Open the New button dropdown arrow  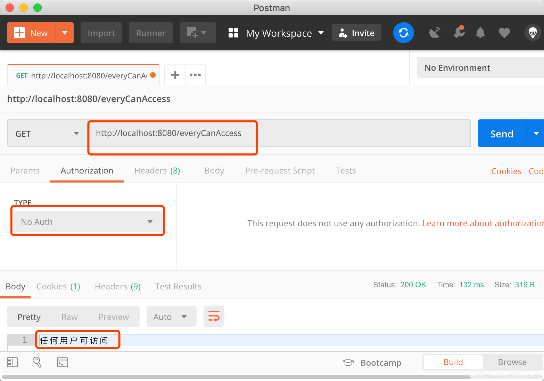click(65, 33)
